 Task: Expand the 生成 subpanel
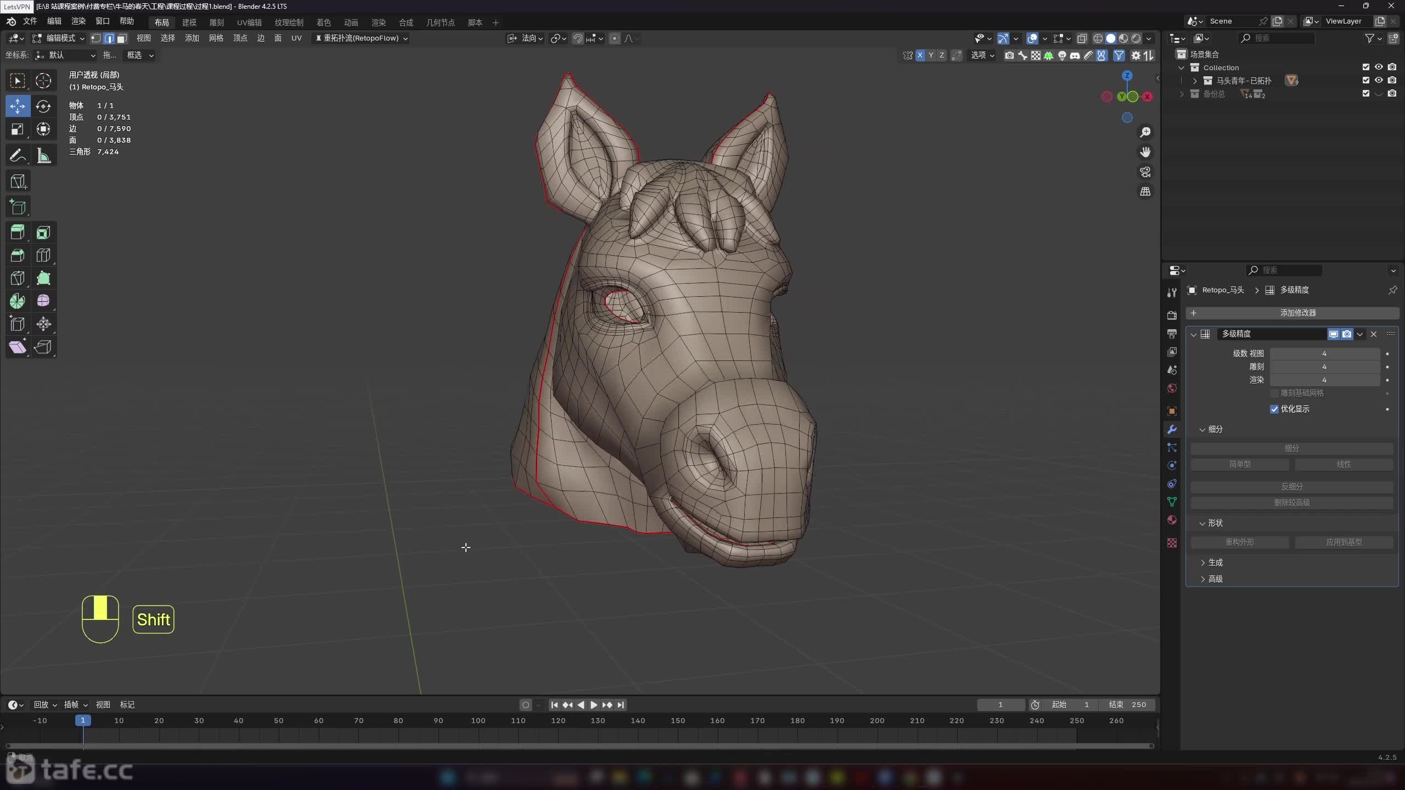(x=1215, y=563)
